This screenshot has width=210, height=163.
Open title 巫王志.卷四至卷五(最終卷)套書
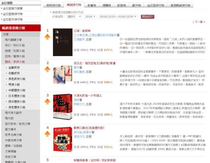click(x=94, y=63)
